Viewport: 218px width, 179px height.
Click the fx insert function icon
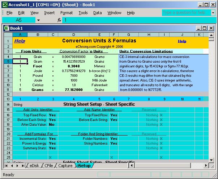[59, 20]
